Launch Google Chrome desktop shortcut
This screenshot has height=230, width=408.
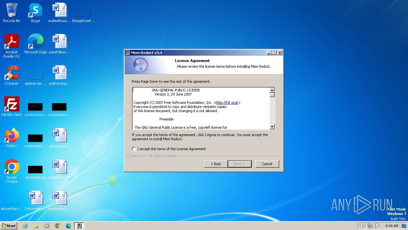click(11, 171)
